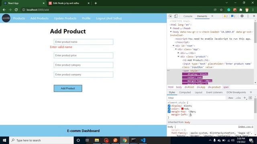The height and width of the screenshot is (144, 257).
Task: Go back in browser history
Action: click(4, 10)
